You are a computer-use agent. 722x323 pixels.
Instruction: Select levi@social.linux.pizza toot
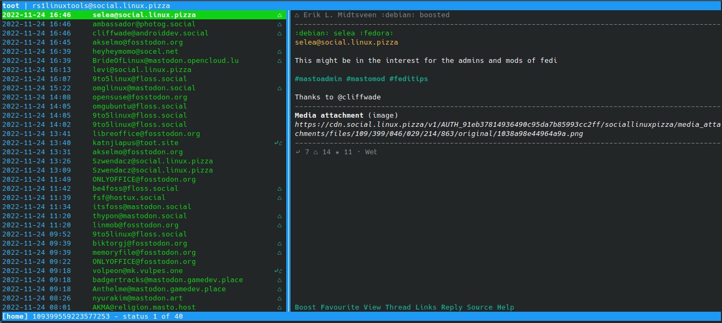click(x=142, y=70)
